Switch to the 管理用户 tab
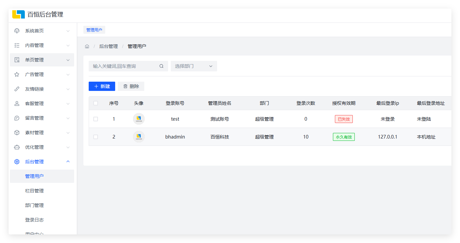The width and height of the screenshot is (460, 243). pyautogui.click(x=95, y=29)
